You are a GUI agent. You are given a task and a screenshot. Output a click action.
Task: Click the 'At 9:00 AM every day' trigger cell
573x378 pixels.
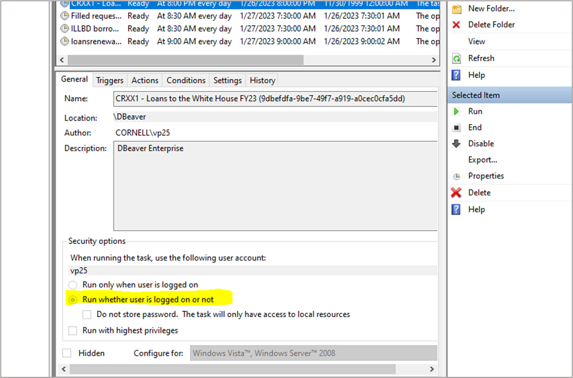(194, 42)
